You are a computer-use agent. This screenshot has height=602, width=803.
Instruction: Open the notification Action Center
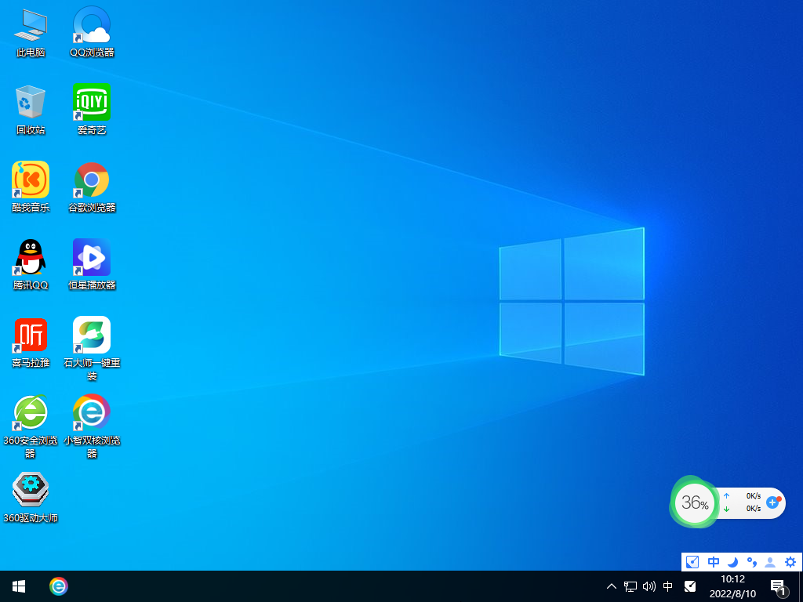point(778,586)
